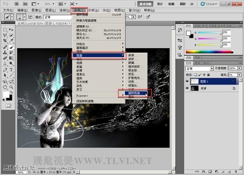Select the Horizontal Type tool

click(x=11, y=70)
